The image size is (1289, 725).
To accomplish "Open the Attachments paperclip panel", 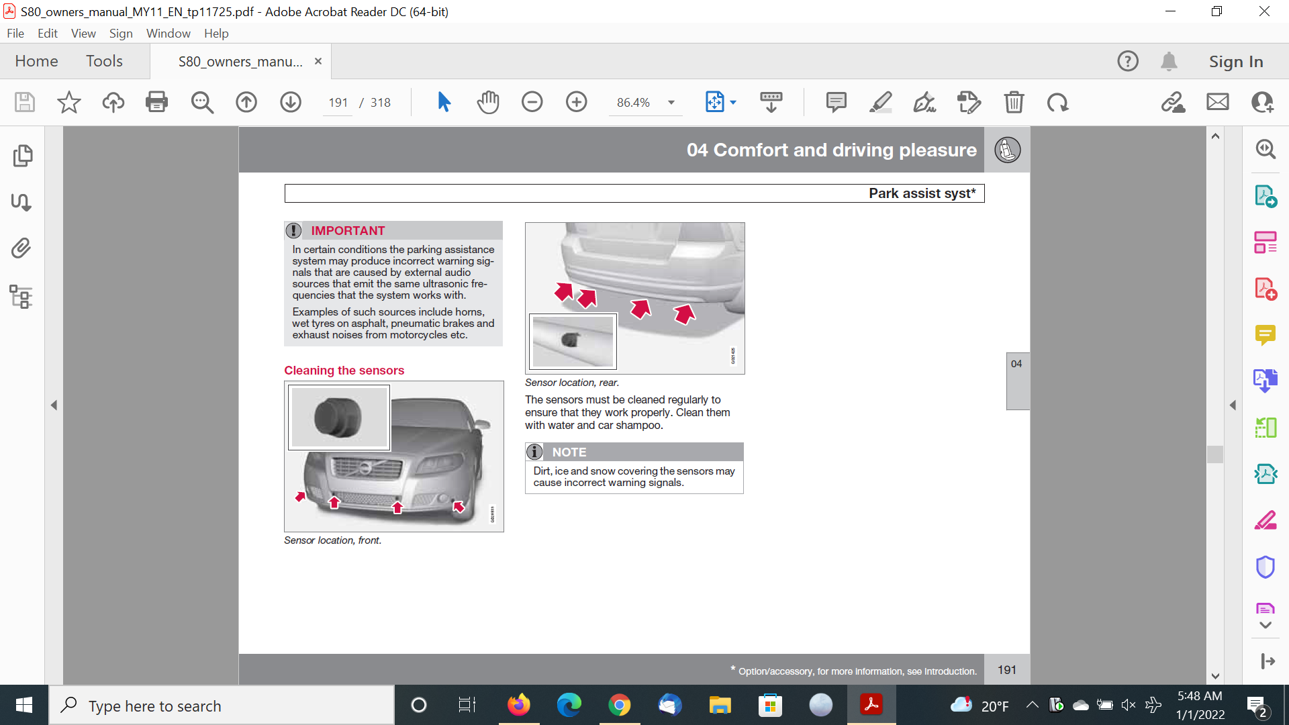I will (21, 248).
